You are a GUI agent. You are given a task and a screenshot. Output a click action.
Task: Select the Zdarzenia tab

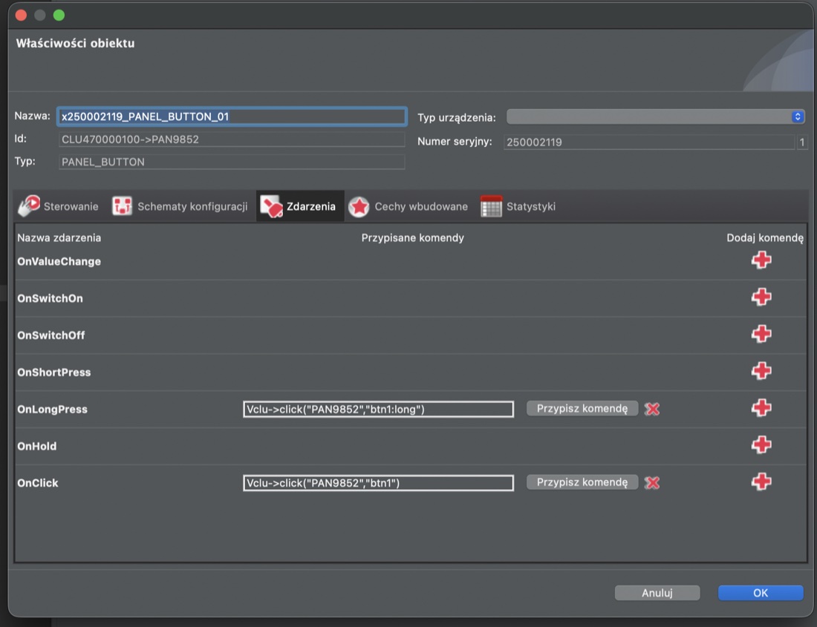(300, 206)
